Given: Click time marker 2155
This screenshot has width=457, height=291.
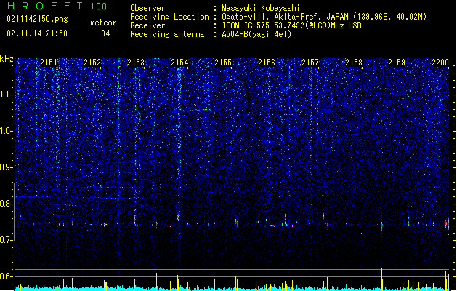Looking at the screenshot, I should tap(223, 63).
